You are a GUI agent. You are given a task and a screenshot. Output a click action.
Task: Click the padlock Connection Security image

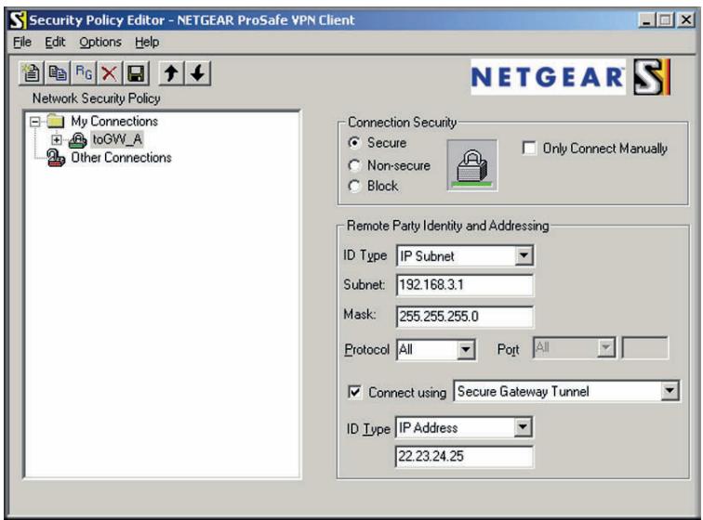472,165
